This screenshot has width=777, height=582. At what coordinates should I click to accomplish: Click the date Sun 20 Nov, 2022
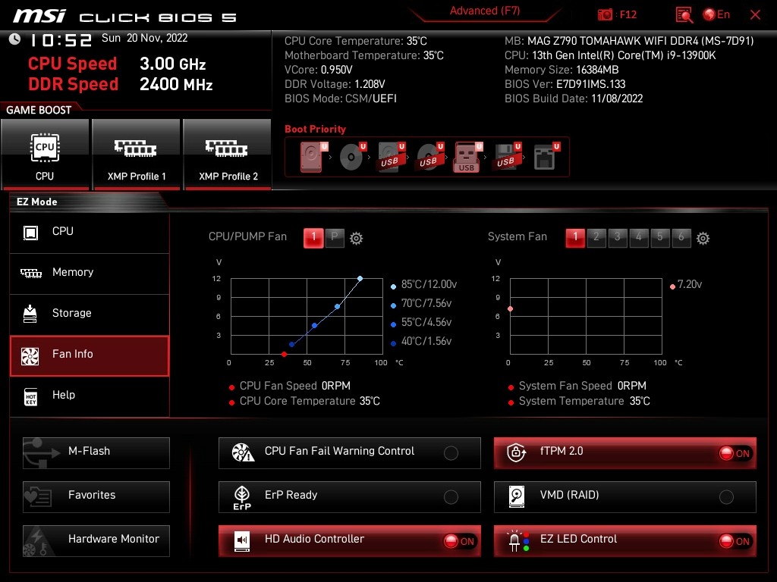point(145,38)
